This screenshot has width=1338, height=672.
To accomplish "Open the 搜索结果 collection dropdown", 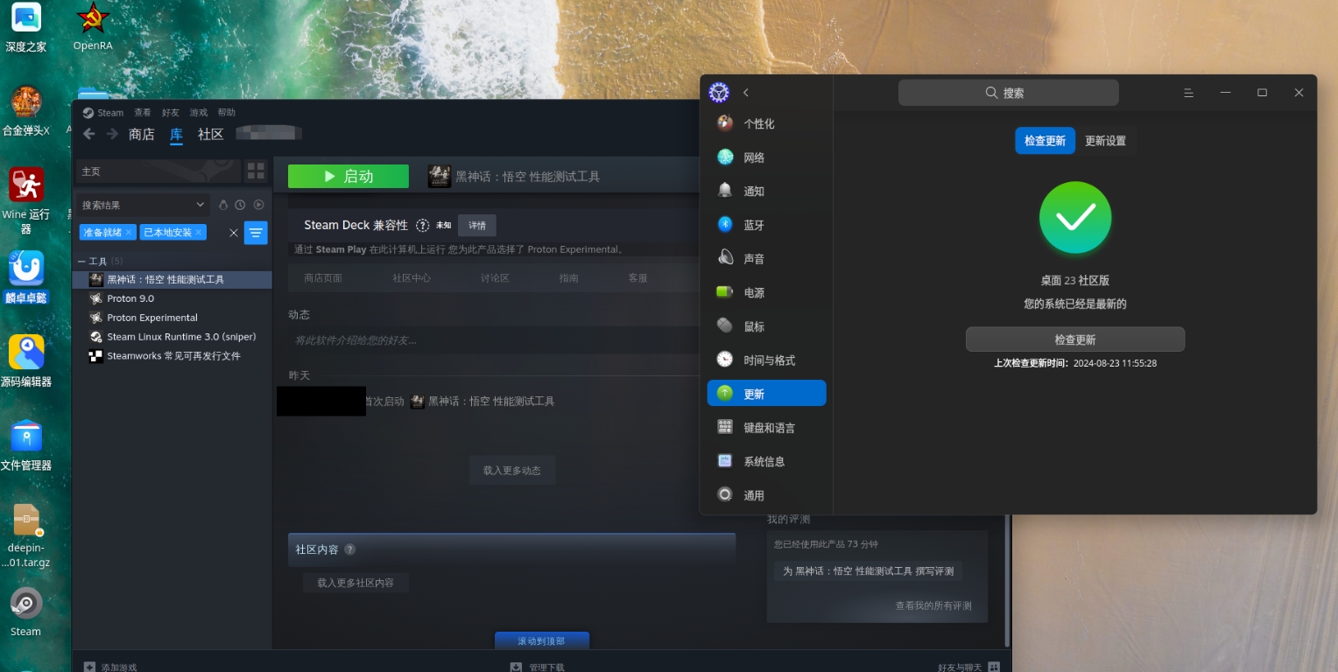I will pyautogui.click(x=143, y=205).
